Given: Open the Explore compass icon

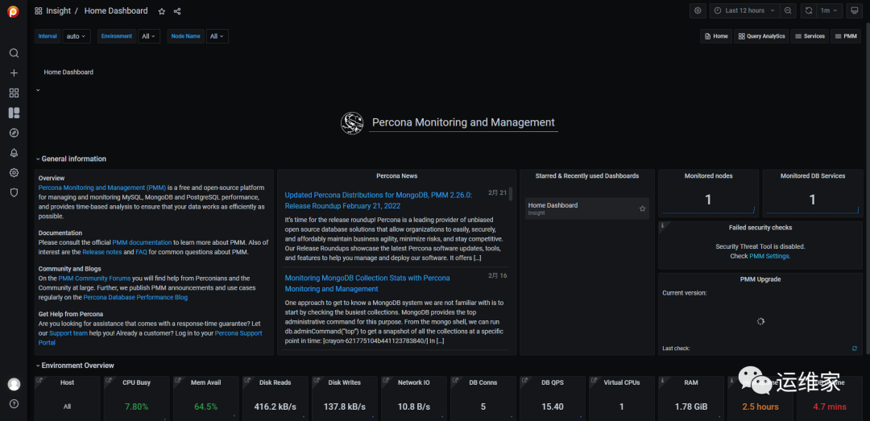Looking at the screenshot, I should click(14, 133).
